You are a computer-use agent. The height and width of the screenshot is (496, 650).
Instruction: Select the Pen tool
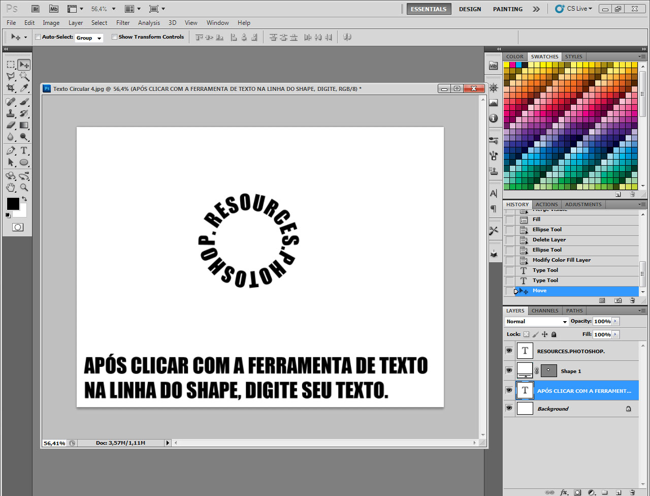[x=11, y=150]
